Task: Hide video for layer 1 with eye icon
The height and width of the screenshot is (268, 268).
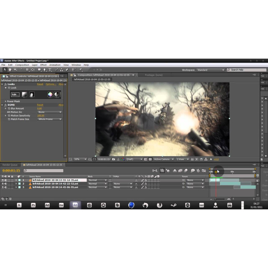Action: pyautogui.click(x=3, y=180)
